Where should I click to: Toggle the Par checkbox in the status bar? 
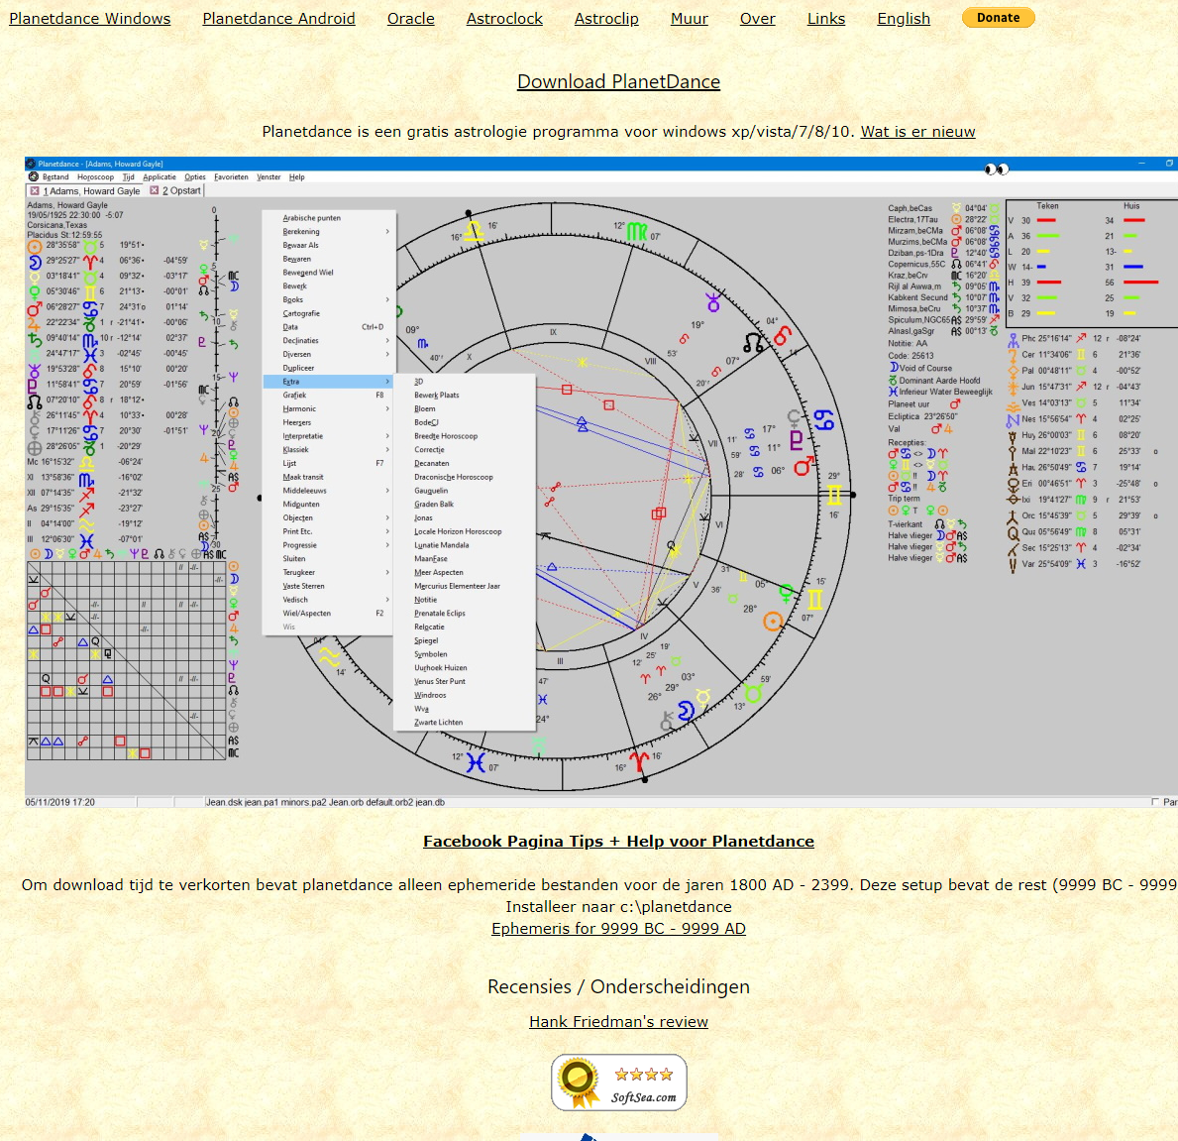1155,802
